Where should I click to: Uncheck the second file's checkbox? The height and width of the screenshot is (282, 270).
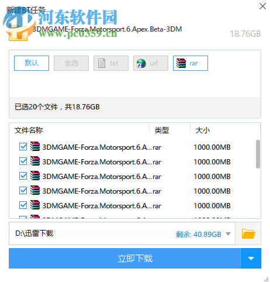[23, 161]
